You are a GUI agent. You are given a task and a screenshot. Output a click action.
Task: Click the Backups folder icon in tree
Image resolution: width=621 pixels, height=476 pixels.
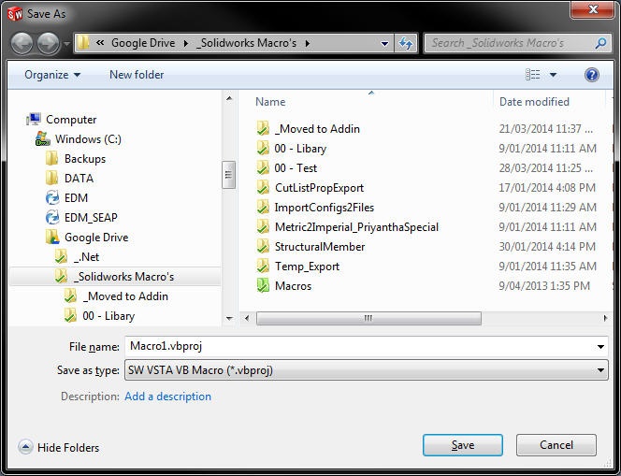pyautogui.click(x=51, y=158)
